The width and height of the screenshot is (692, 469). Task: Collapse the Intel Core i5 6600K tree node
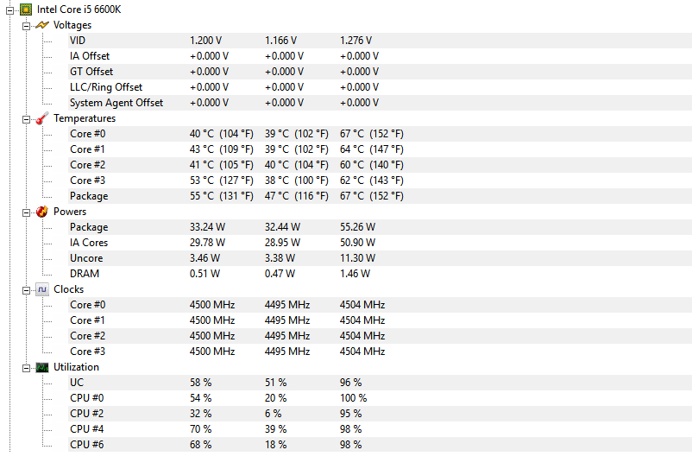[9, 10]
